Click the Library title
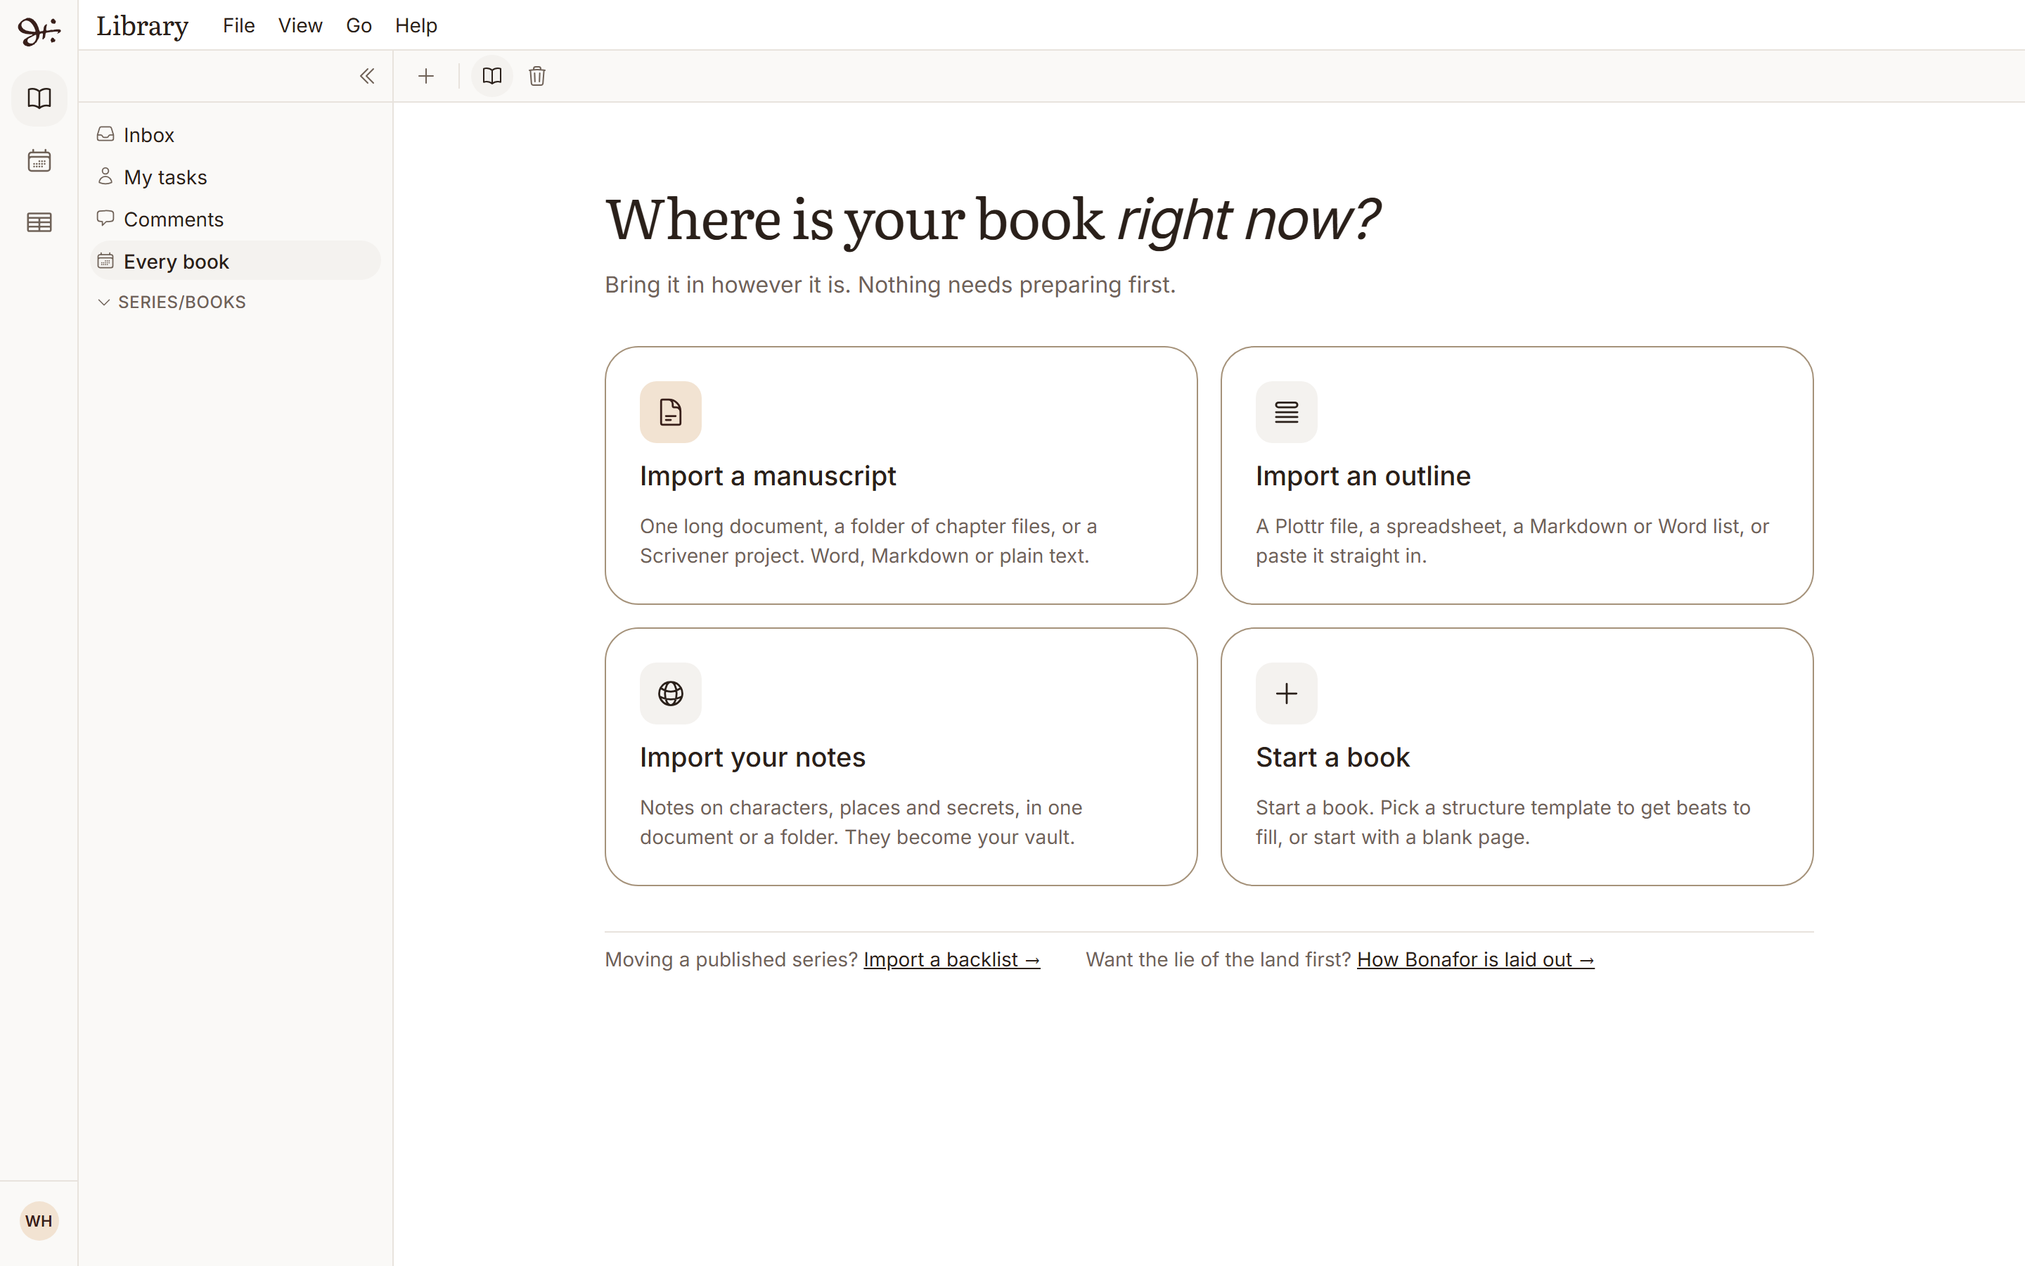 point(142,26)
